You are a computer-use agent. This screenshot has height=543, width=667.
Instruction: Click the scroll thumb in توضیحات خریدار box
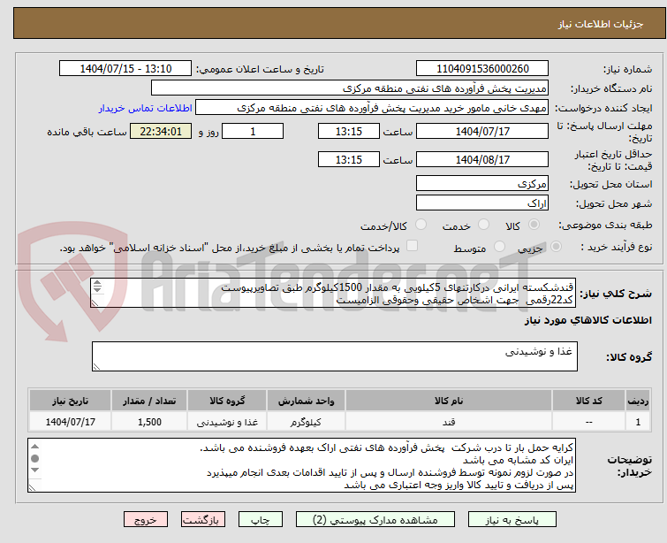click(x=34, y=459)
